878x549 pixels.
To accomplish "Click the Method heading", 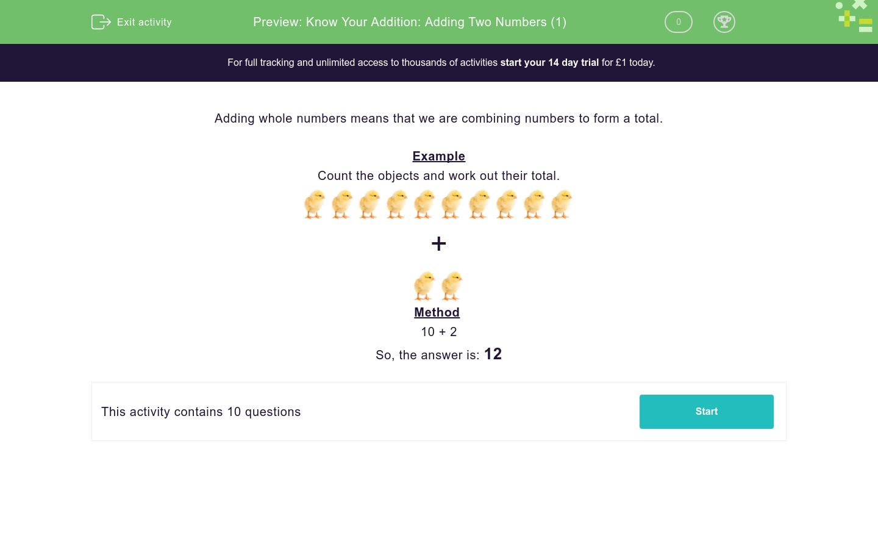I will (x=437, y=312).
